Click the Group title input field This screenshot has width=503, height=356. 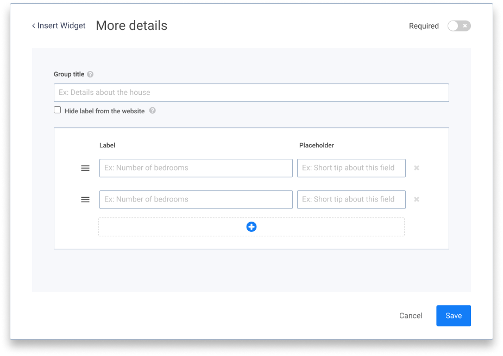251,93
